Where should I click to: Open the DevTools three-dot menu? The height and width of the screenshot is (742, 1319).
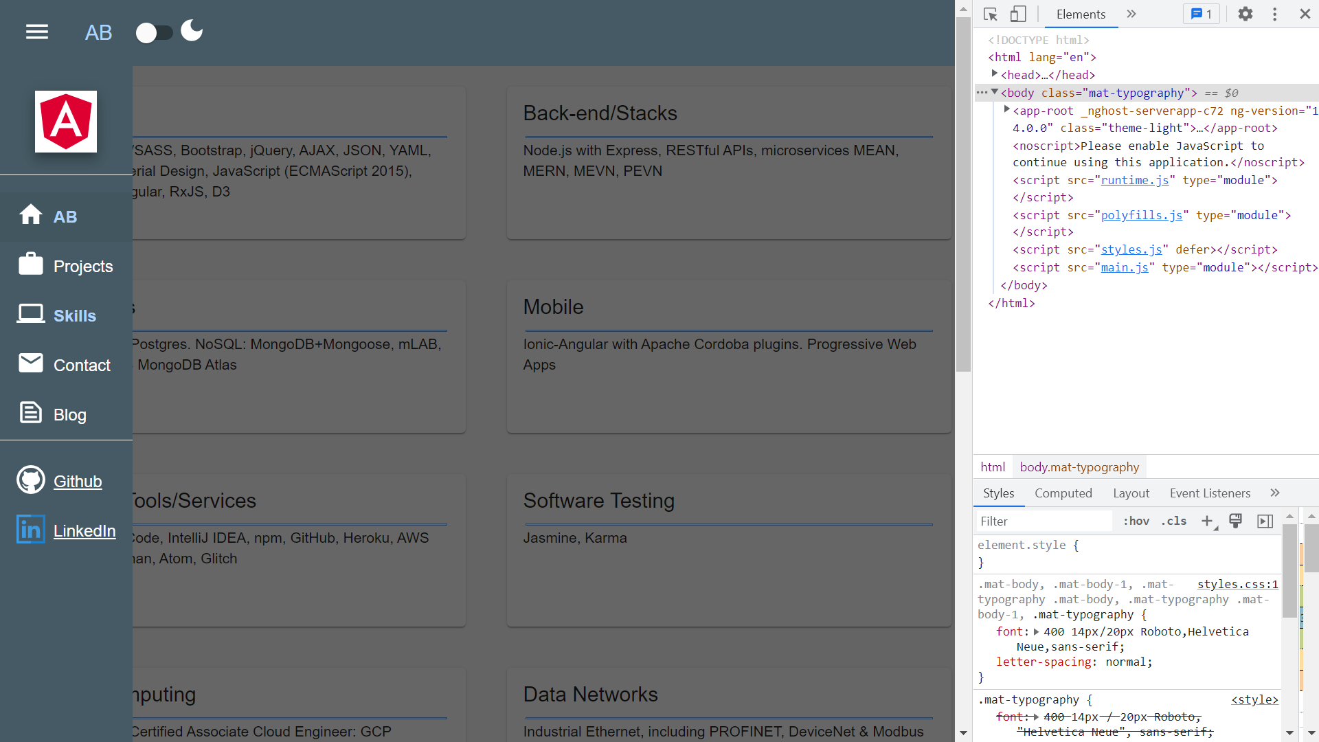(x=1274, y=14)
